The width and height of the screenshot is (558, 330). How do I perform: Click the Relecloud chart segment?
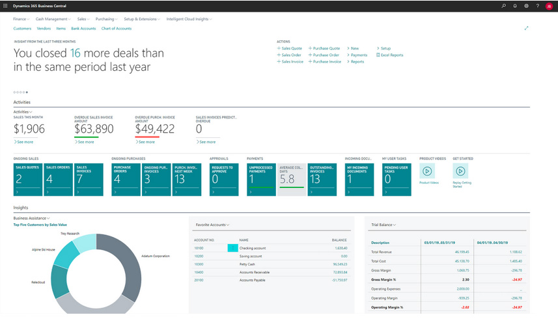pos(59,281)
